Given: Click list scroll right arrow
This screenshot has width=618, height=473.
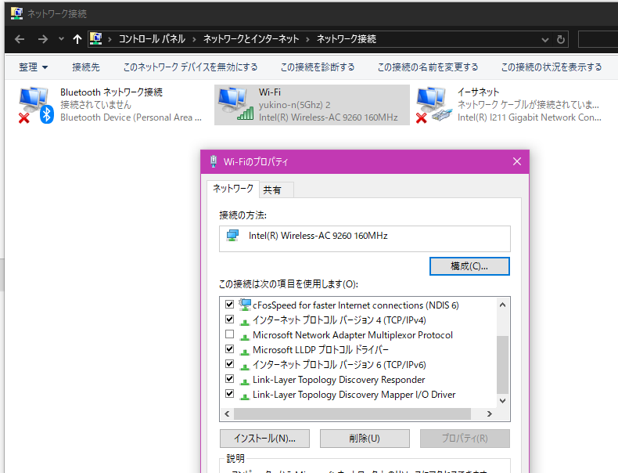Looking at the screenshot, I should (x=490, y=413).
